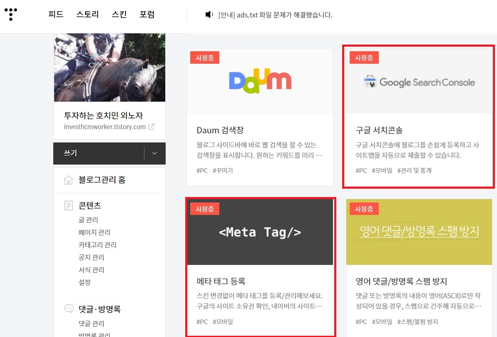Click the 구글 서치콘솔 plugin title
497x337 pixels.
(379, 130)
